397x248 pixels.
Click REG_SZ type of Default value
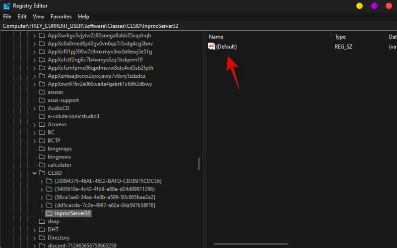343,47
